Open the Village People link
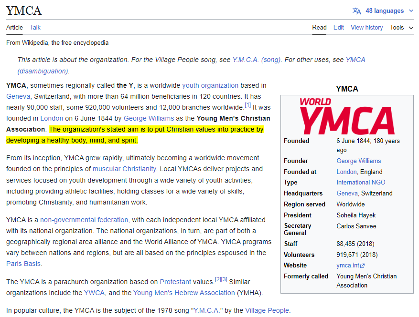 click(x=267, y=311)
